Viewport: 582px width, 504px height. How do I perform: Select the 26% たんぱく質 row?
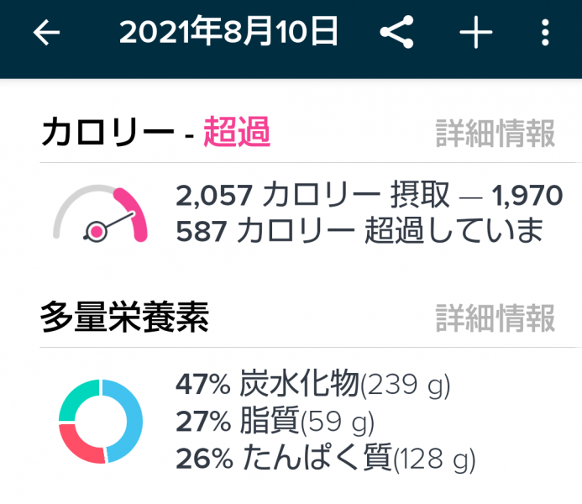[325, 458]
